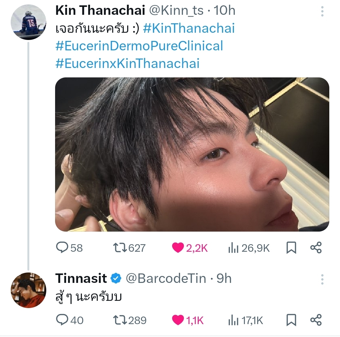This screenshot has height=337, width=340.
Task: Open the #KinThanachai hashtag
Action: coord(189,29)
